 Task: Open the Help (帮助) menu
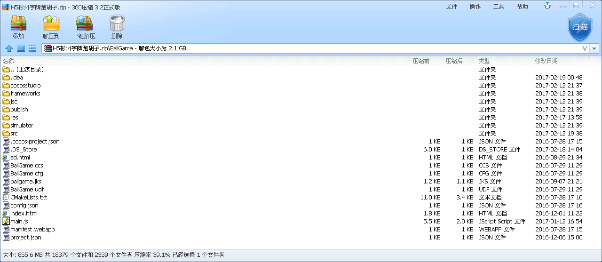pyautogui.click(x=522, y=7)
